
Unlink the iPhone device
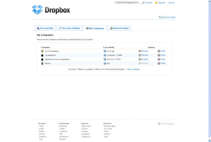coord(161,63)
